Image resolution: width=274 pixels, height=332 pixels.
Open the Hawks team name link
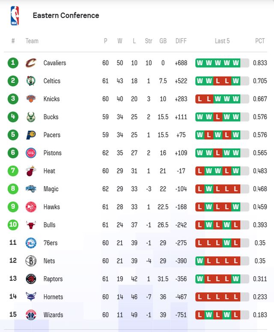coord(51,207)
